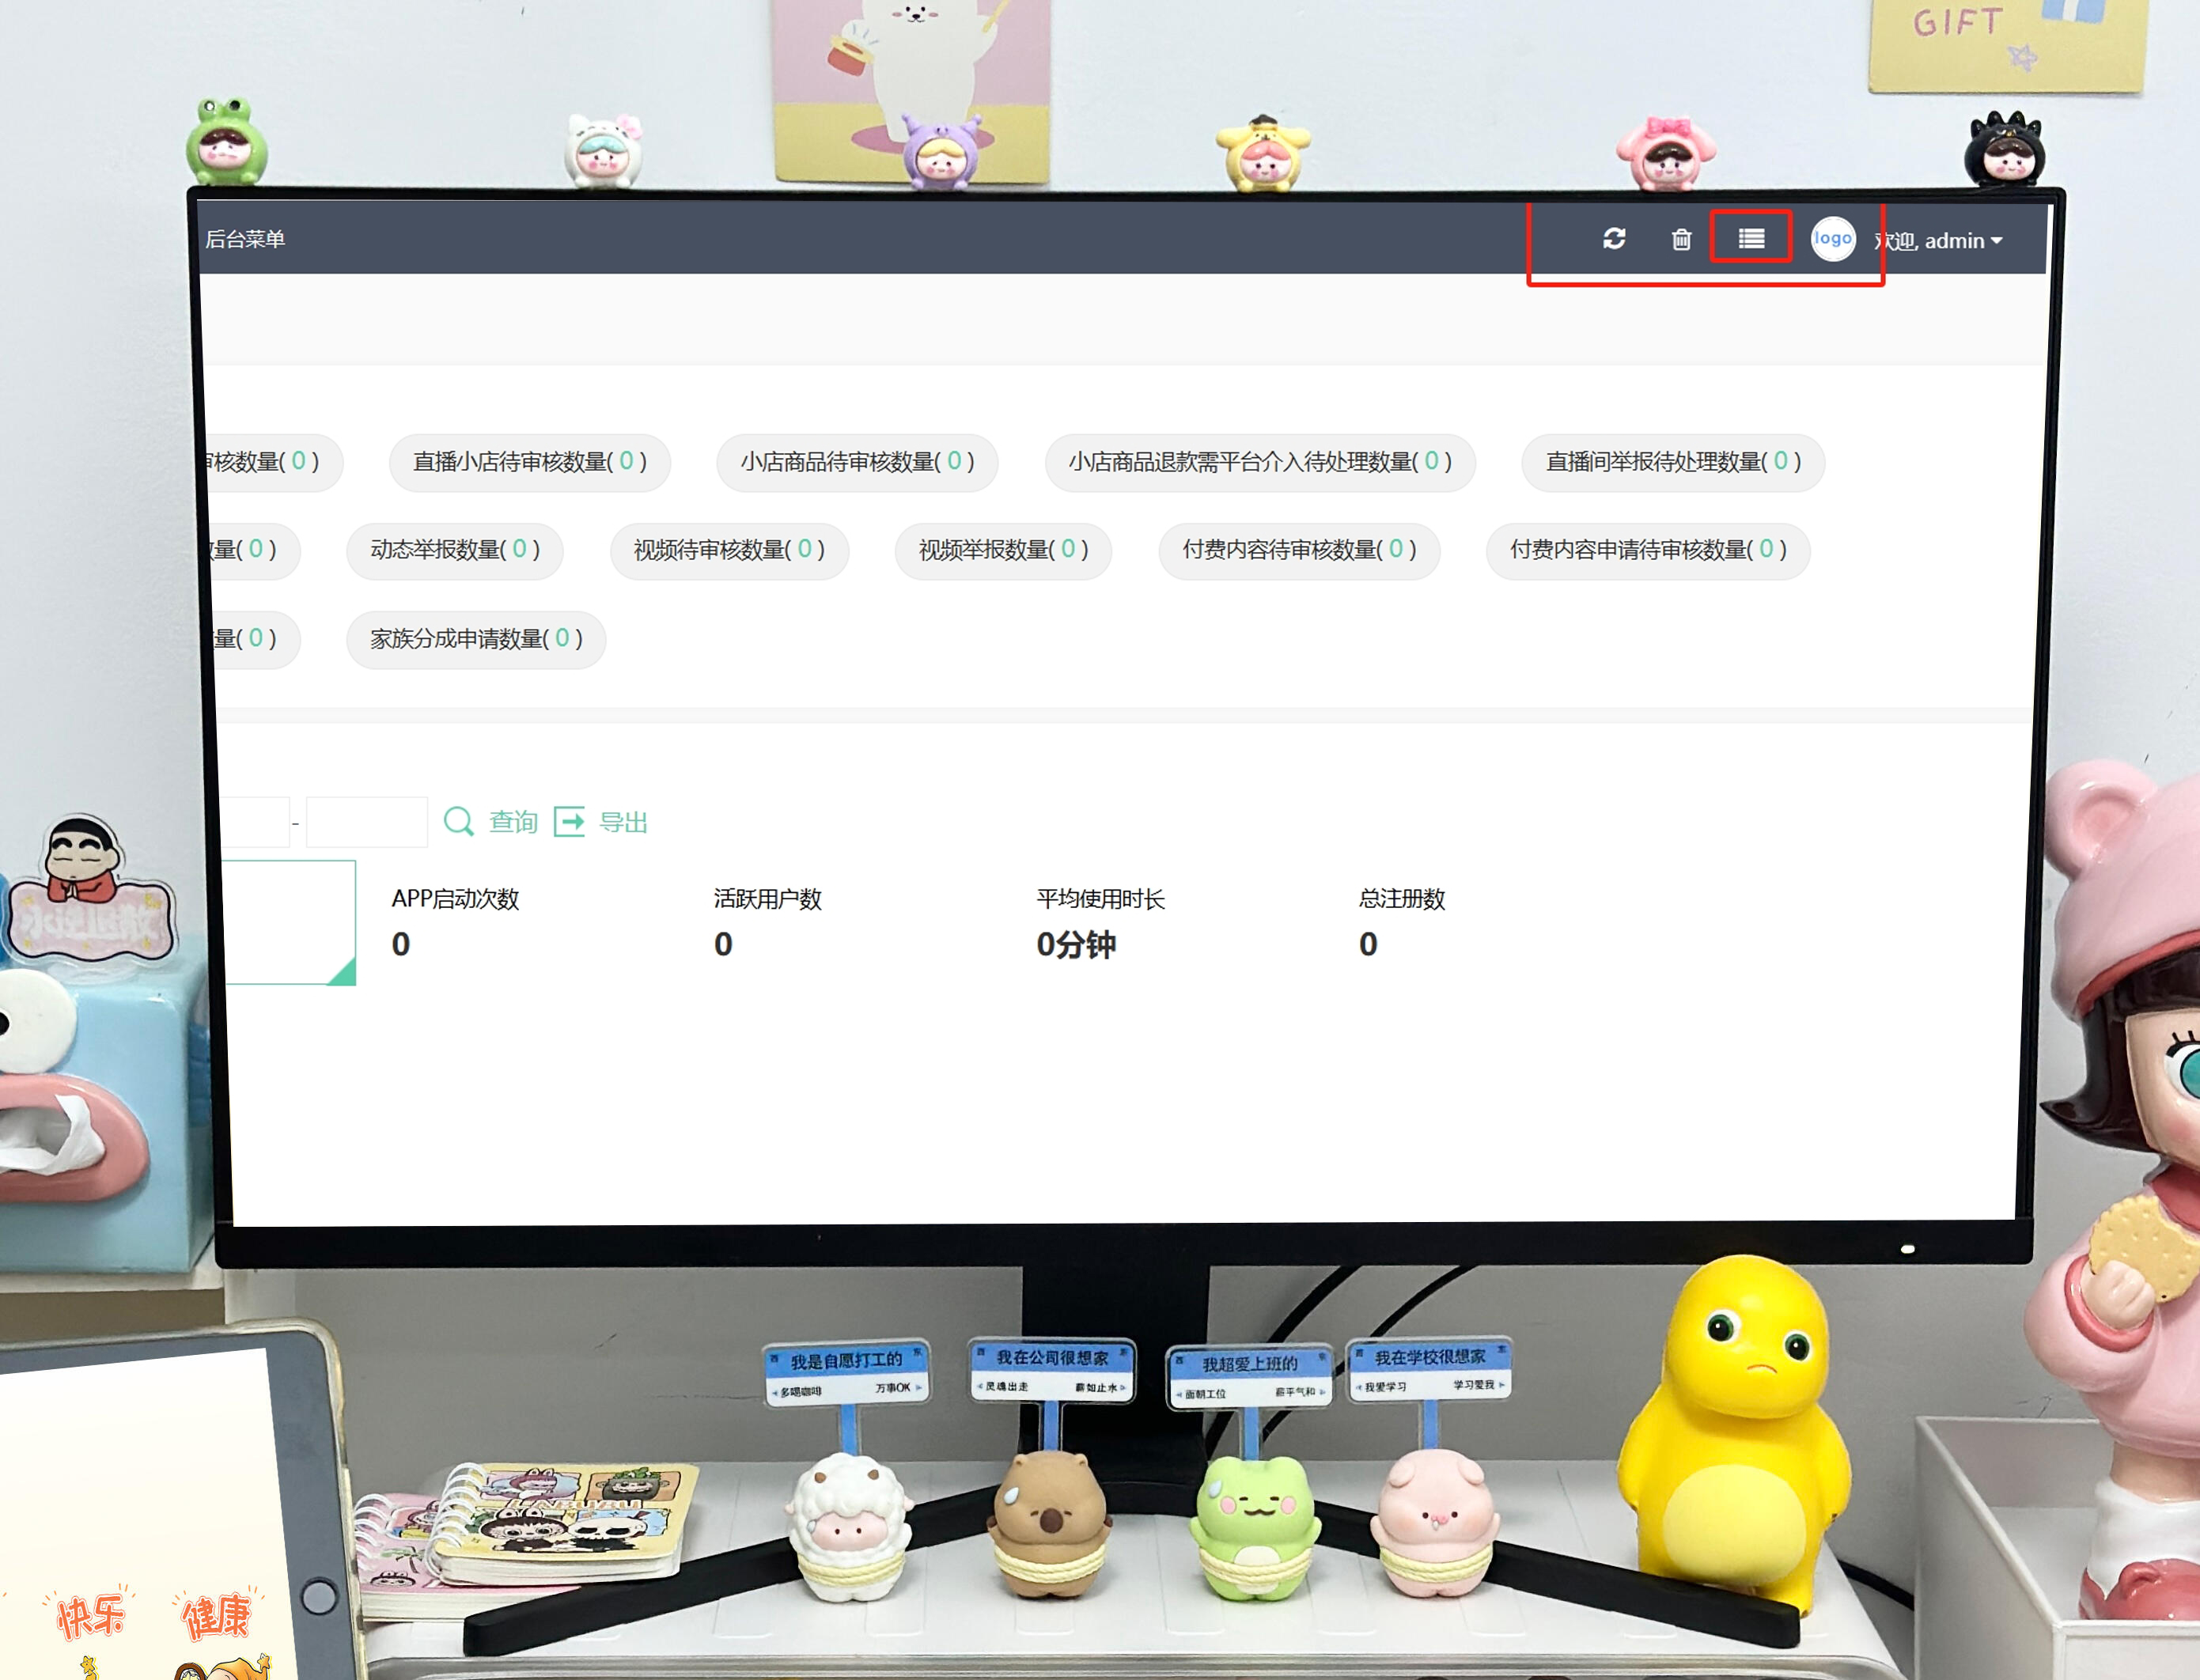The width and height of the screenshot is (2200, 1680).
Task: Click 付费内容申请待审核数量 tag
Action: (x=1647, y=550)
